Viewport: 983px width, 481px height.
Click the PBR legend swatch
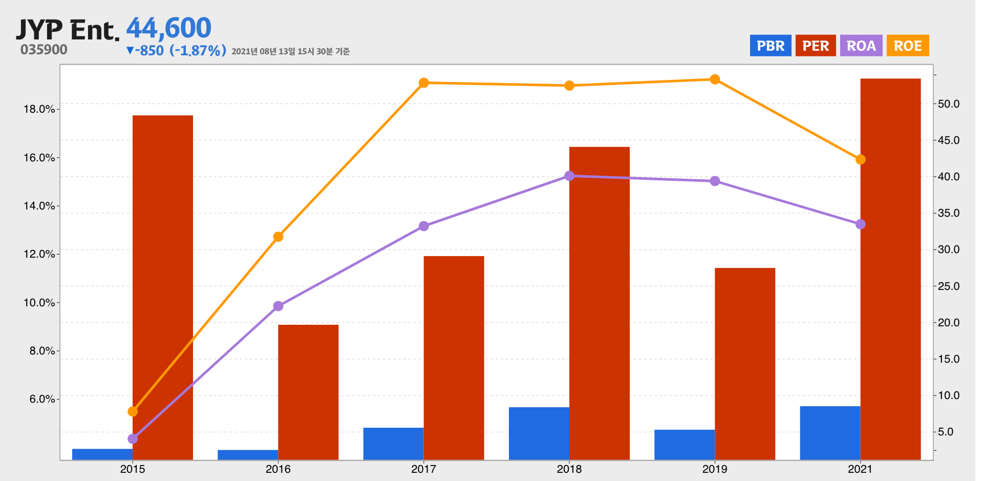(x=770, y=46)
